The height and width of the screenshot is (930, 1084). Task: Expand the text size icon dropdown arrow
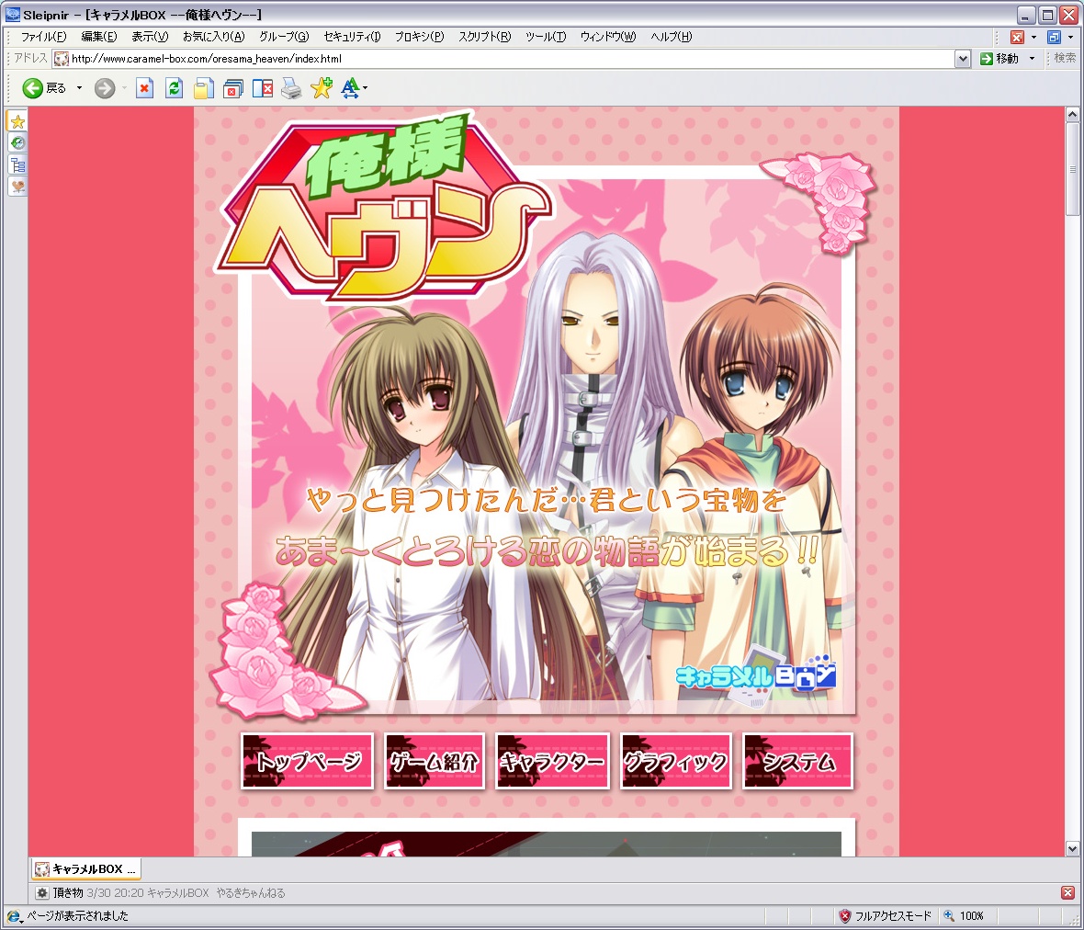366,88
